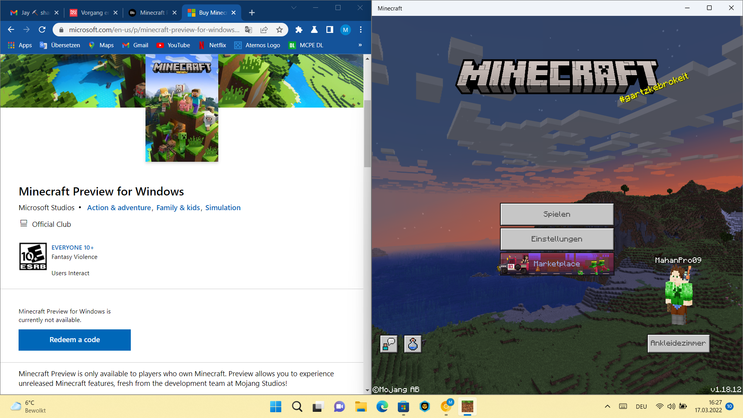This screenshot has width=743, height=418.
Task: Show hidden system tray icons chevron
Action: (x=607, y=406)
